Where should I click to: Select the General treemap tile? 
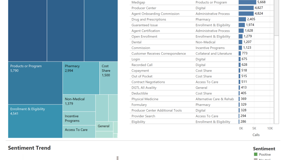[104, 126]
